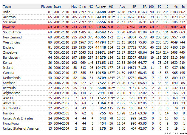Click the Span column header

pyautogui.click(x=57, y=6)
